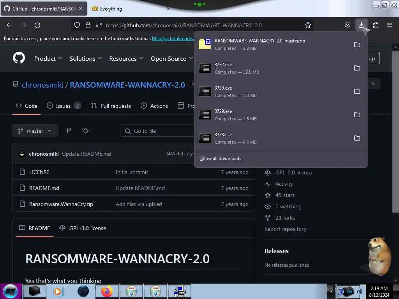
Task: Expand the Product menu
Action: coord(48,58)
